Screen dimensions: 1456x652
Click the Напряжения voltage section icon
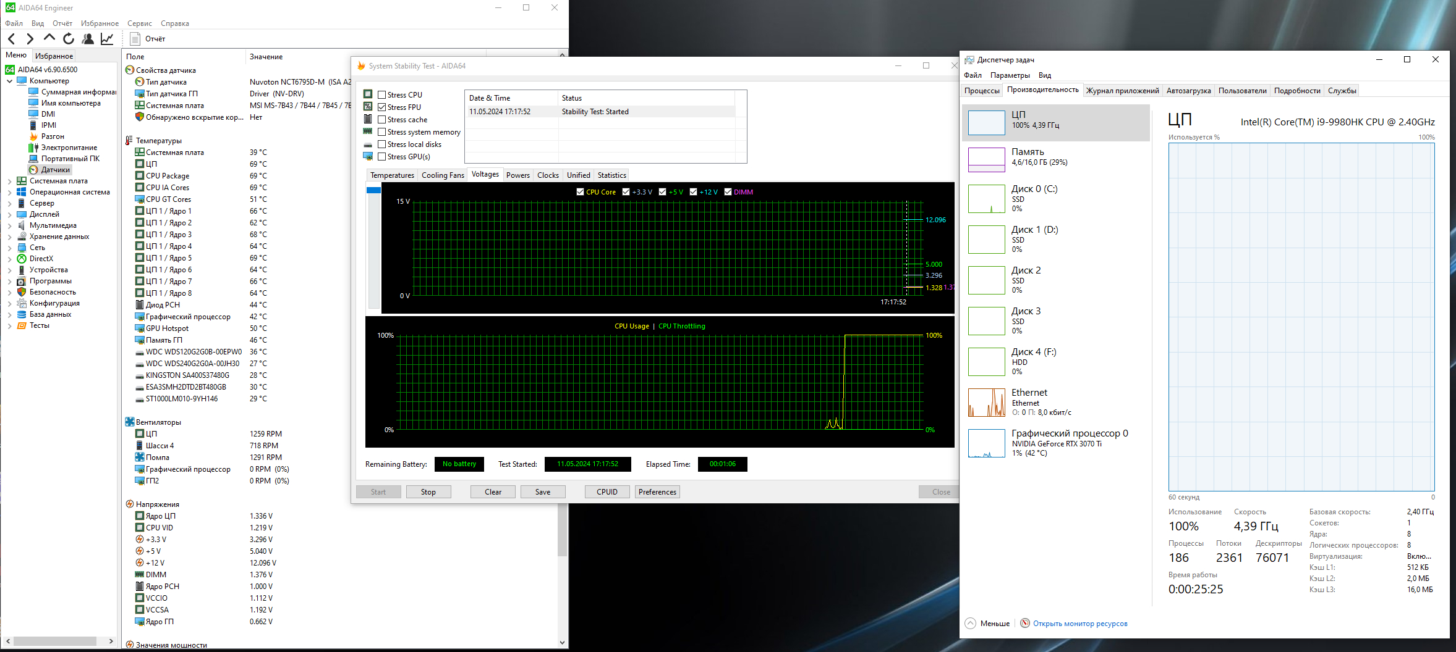[x=130, y=504]
